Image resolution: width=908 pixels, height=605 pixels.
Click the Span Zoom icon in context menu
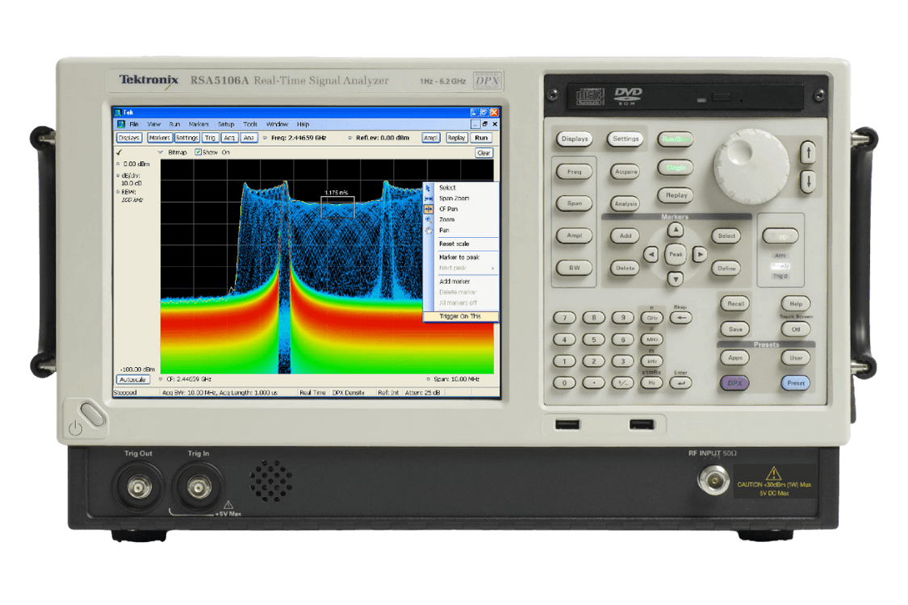429,198
